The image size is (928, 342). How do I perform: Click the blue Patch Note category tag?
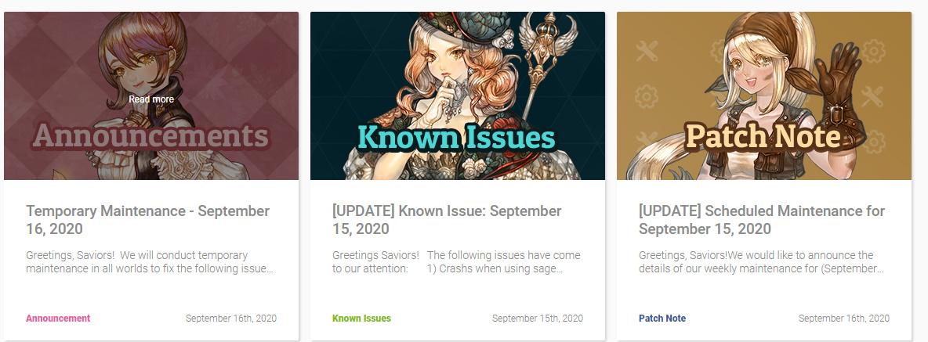pos(662,319)
